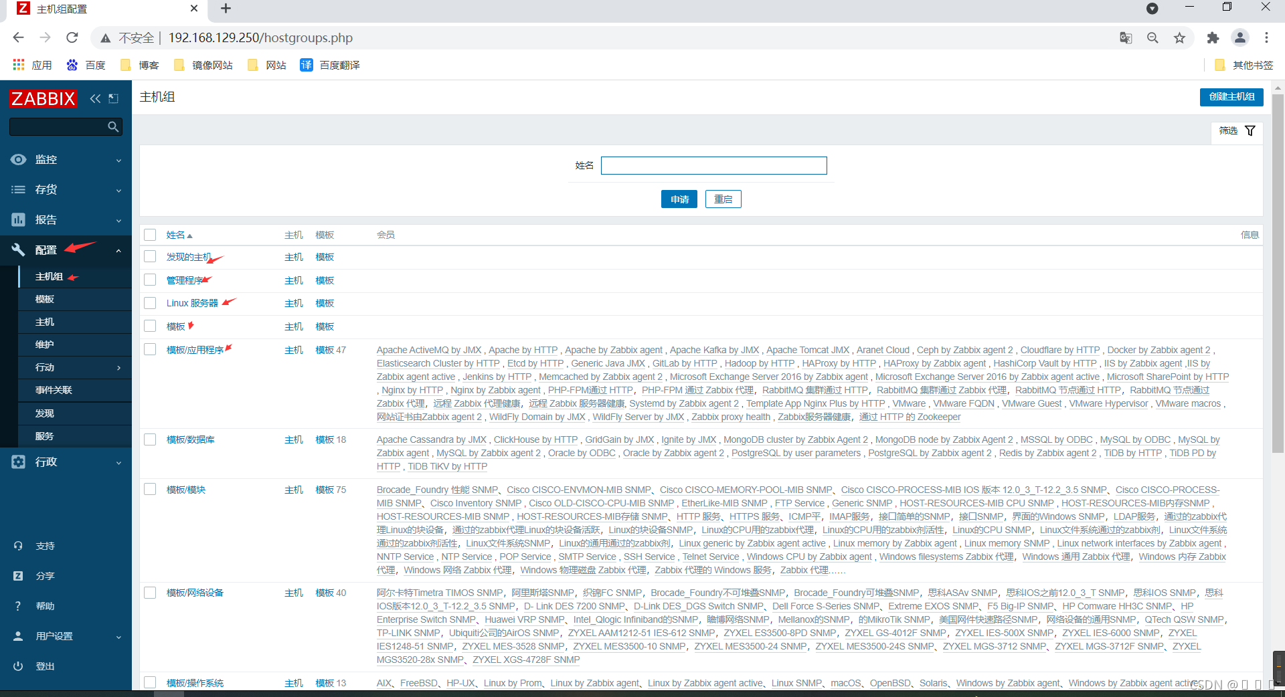This screenshot has height=697, width=1285.
Task: Click the 姓名 filter input field
Action: point(714,165)
